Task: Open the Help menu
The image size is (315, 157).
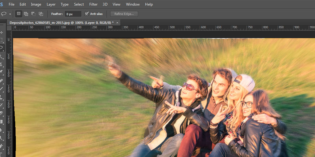Action: click(x=149, y=4)
